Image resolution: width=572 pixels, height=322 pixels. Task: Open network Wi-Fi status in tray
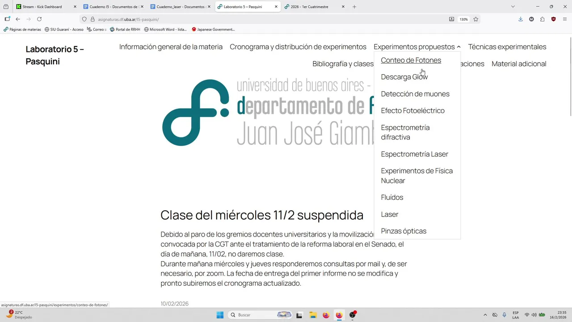click(x=527, y=315)
